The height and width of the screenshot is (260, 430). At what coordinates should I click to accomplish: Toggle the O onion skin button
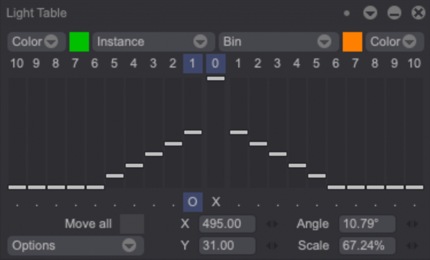(x=193, y=202)
